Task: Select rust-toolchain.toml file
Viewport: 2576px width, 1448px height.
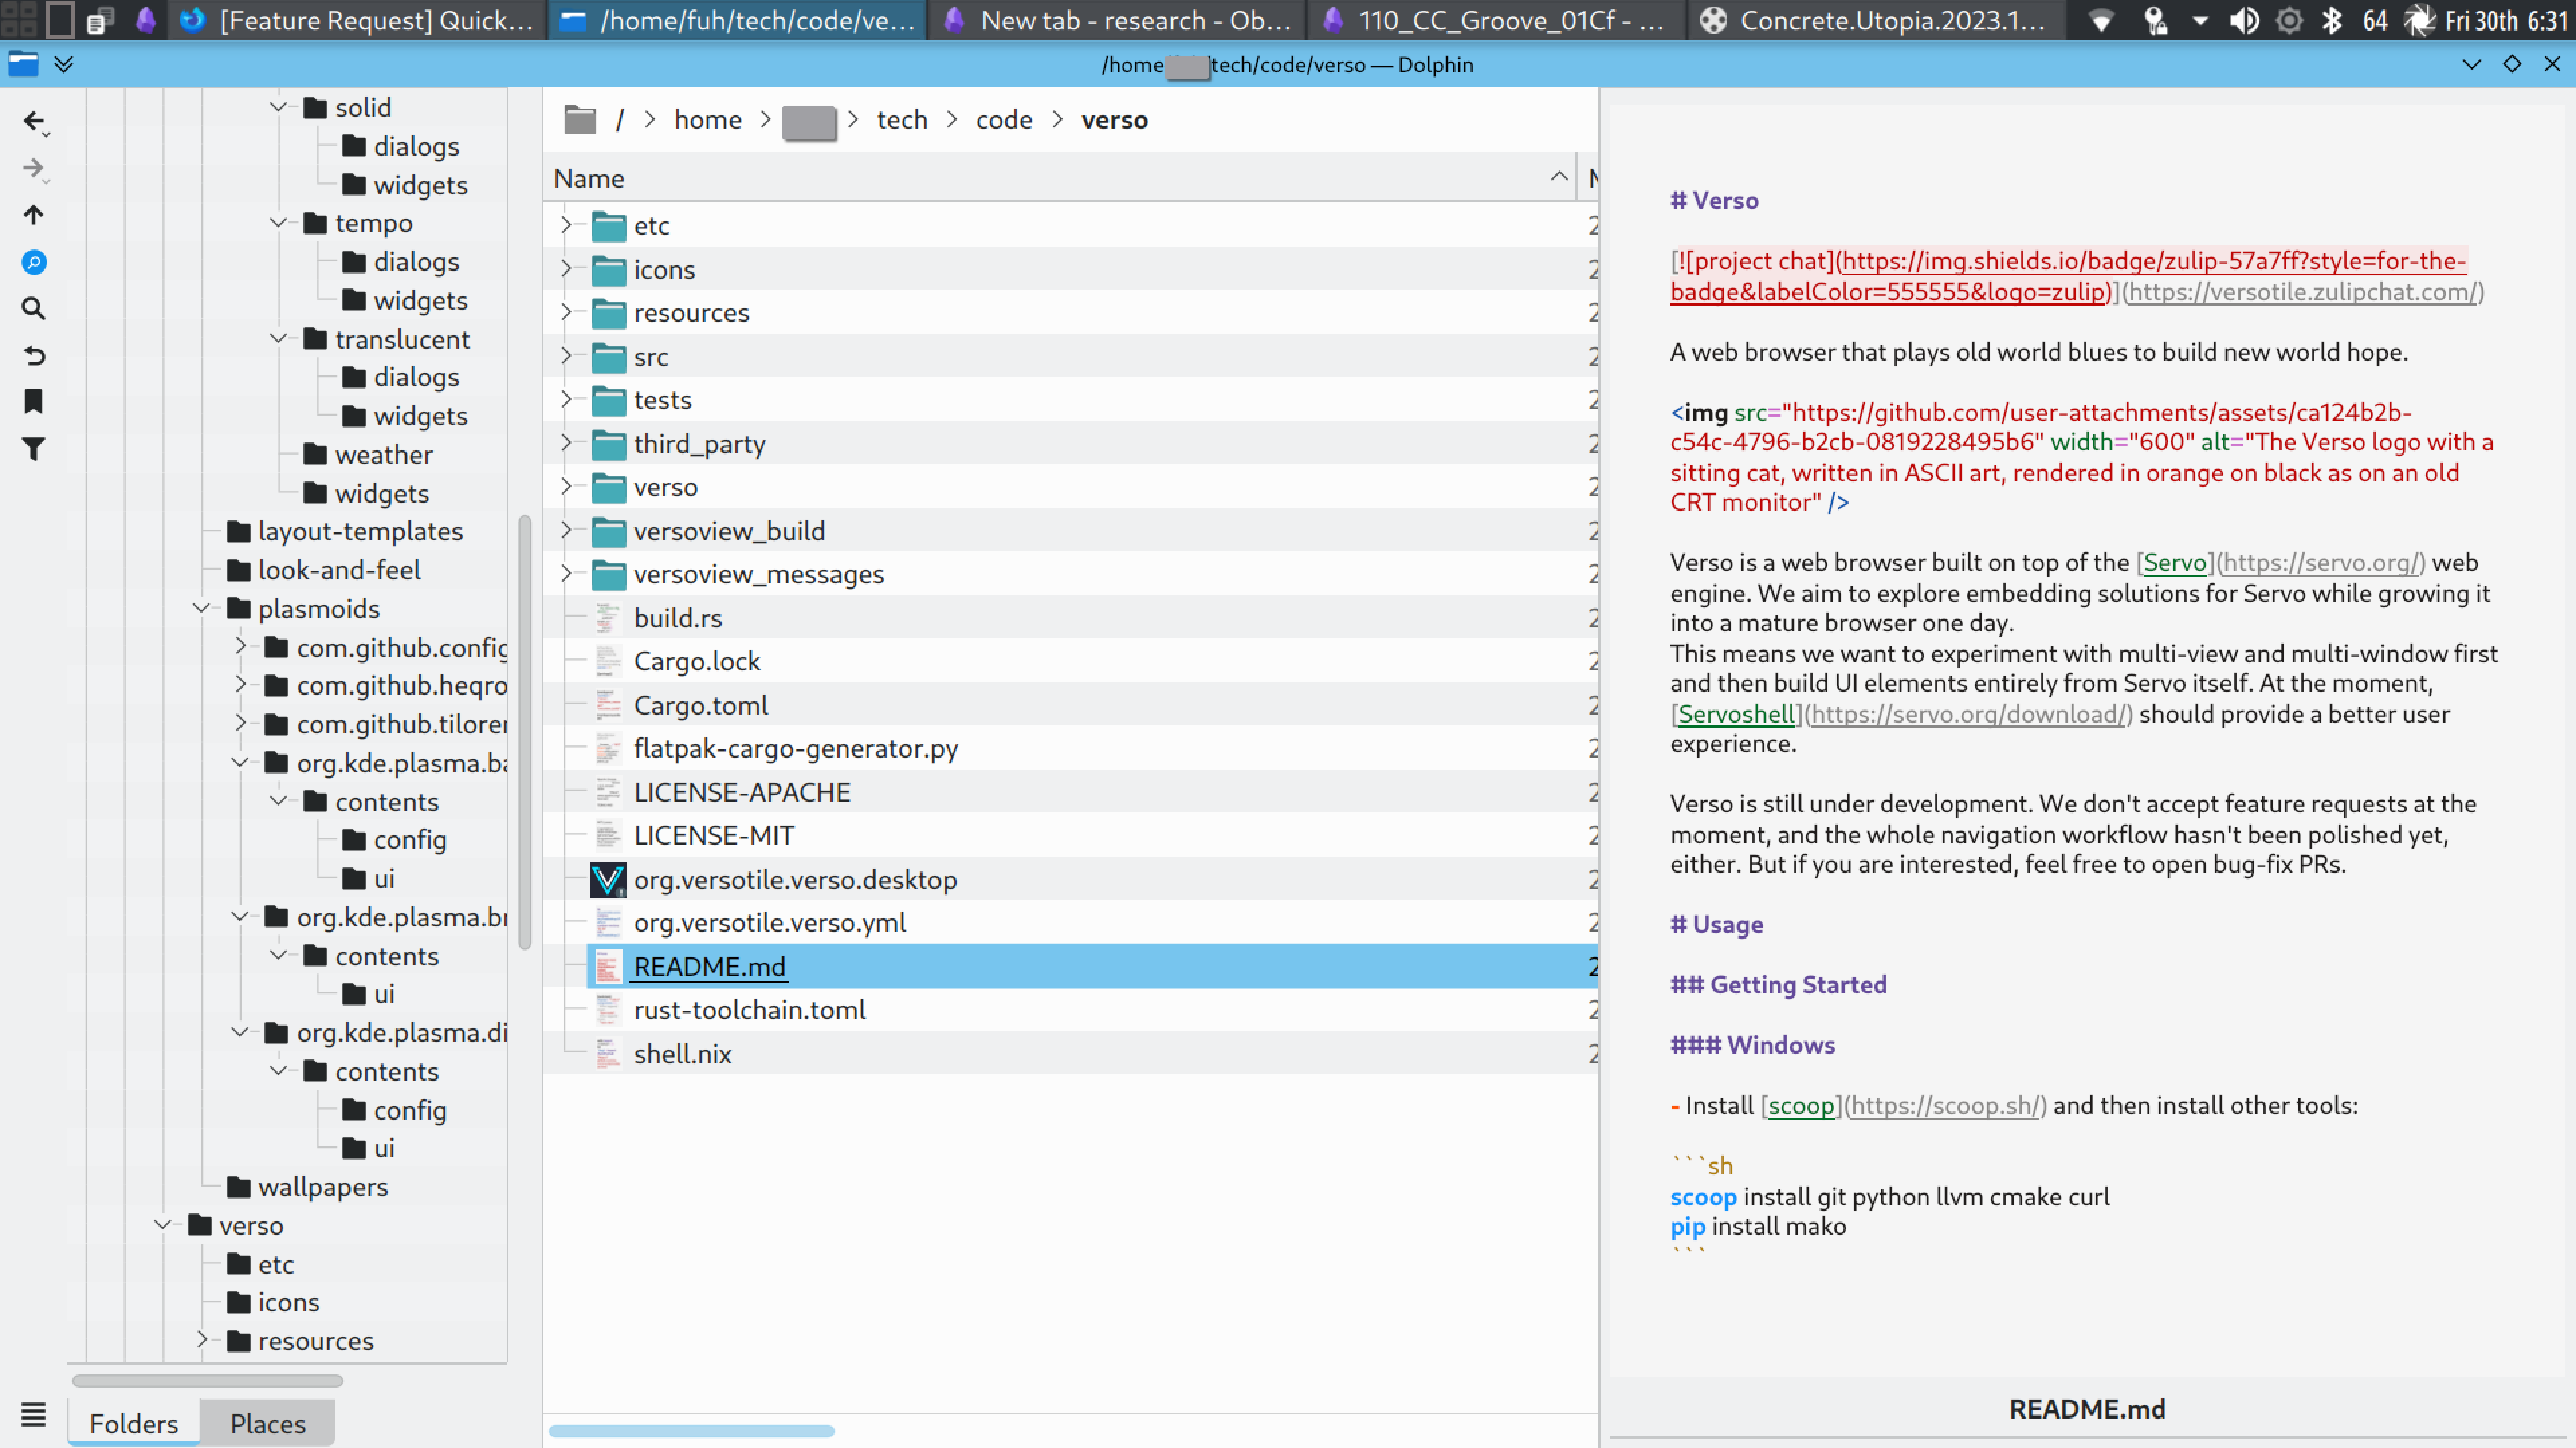Action: coord(749,1010)
